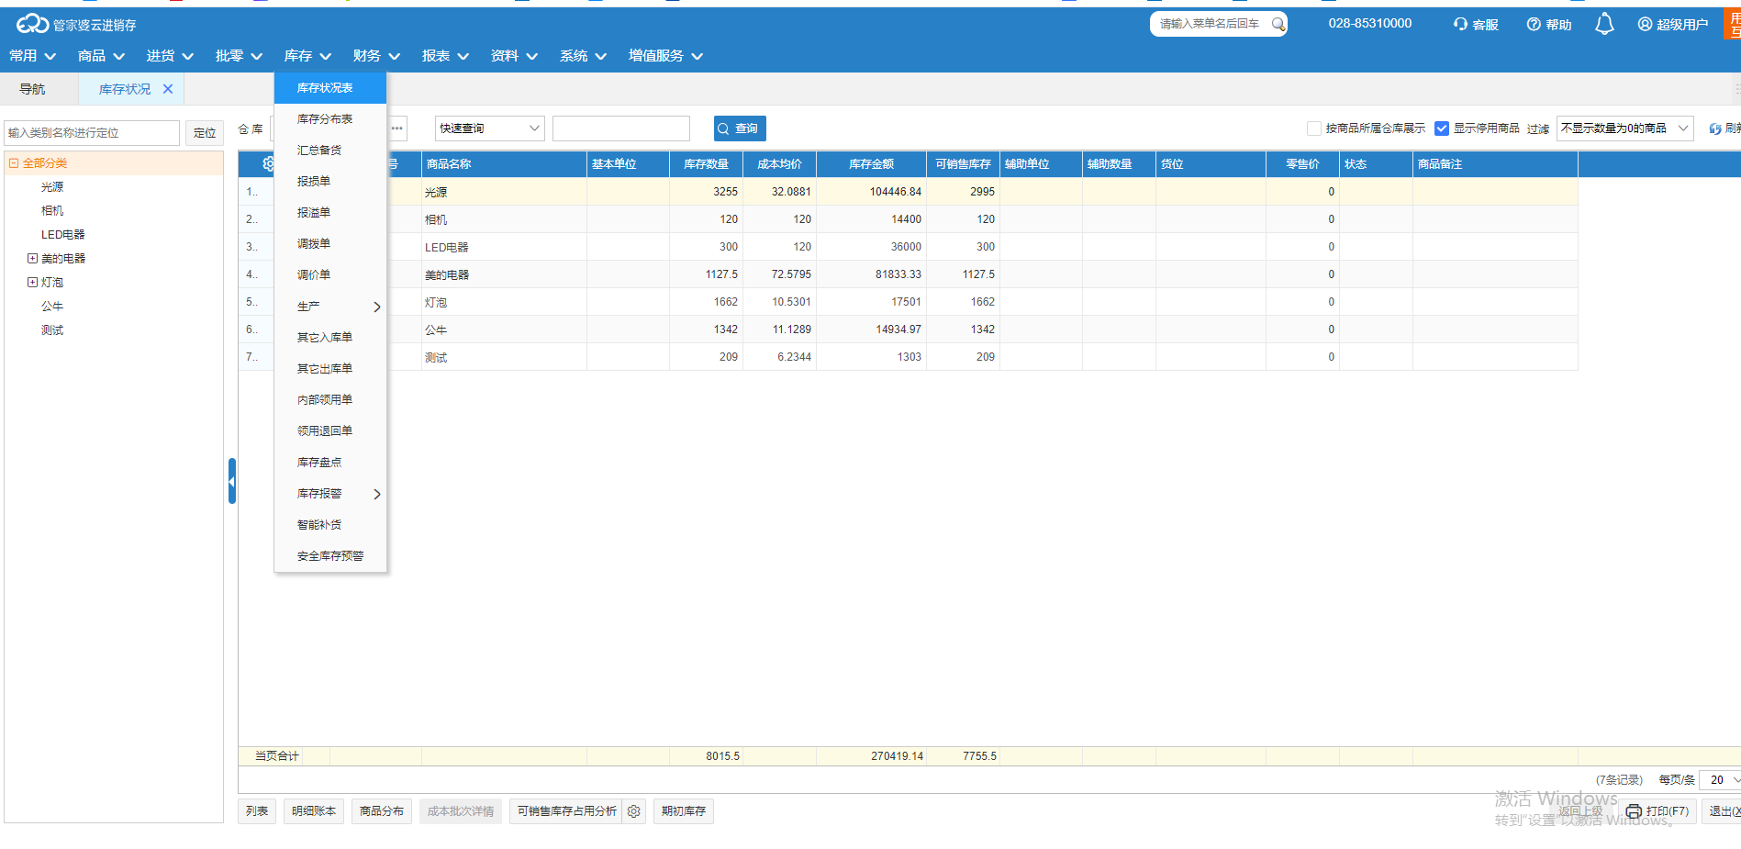Collapse the 全部分类 tree root
This screenshot has height=849, width=1741.
tap(14, 163)
